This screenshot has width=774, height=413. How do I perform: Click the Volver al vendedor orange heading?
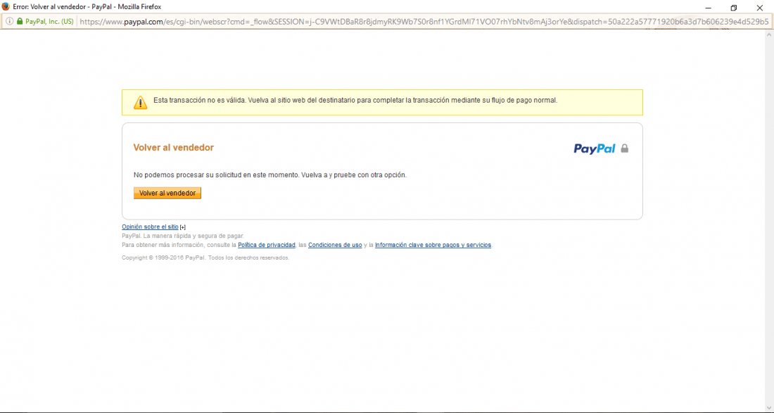173,148
